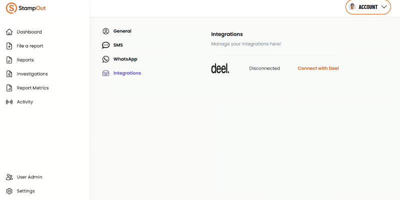Select the SMS chat bubble icon
The height and width of the screenshot is (200, 400).
coord(105,45)
